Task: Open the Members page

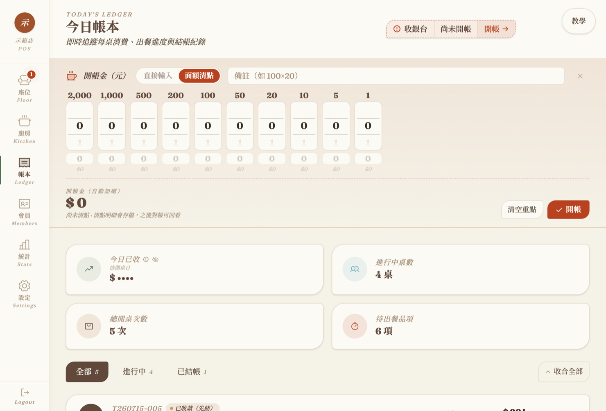Action: tap(25, 211)
